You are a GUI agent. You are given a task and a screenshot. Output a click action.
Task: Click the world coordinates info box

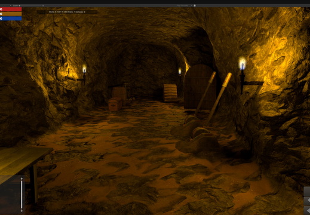67,12
